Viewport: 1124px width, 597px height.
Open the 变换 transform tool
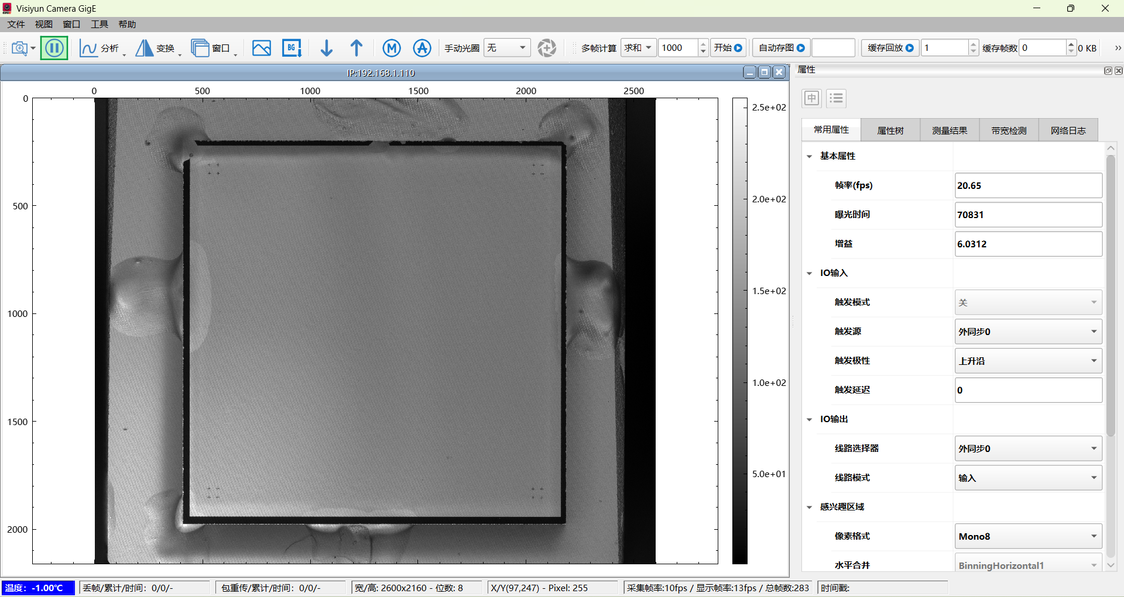tap(155, 48)
